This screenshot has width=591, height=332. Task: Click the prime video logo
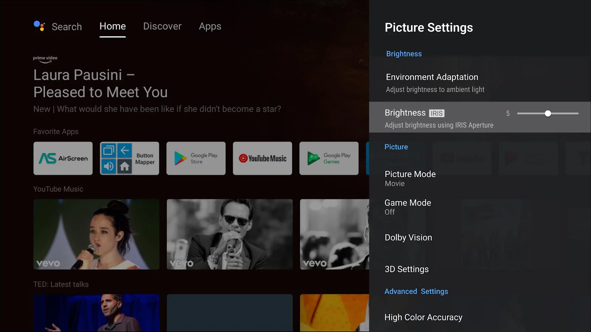(45, 59)
